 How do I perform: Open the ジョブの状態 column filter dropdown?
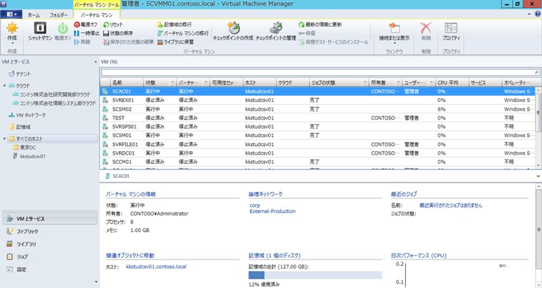tap(364, 82)
